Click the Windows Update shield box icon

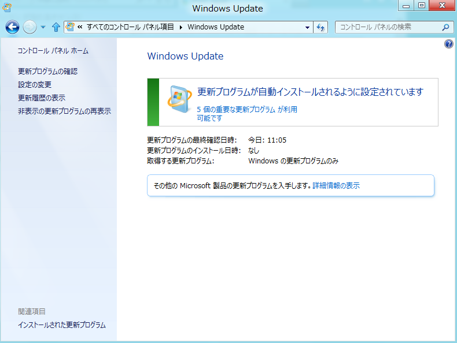click(x=179, y=99)
